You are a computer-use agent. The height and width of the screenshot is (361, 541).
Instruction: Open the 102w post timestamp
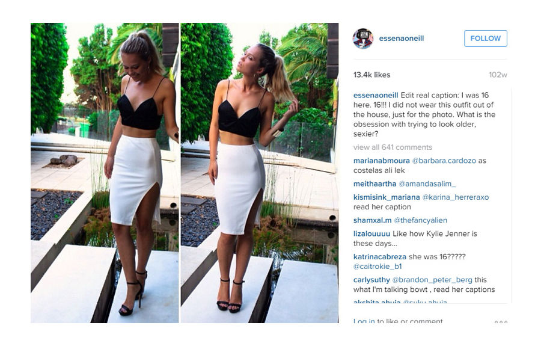[x=498, y=75]
